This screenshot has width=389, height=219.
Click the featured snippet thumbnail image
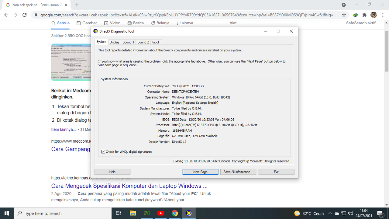[x=71, y=62]
